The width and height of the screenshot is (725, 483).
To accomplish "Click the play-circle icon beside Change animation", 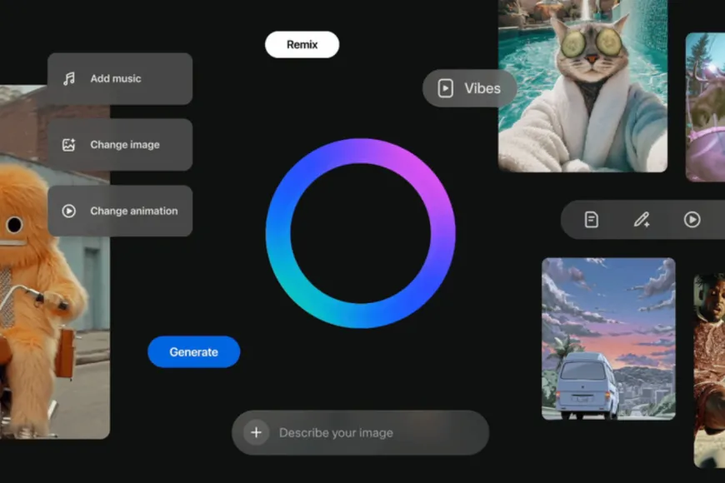I will pos(69,212).
